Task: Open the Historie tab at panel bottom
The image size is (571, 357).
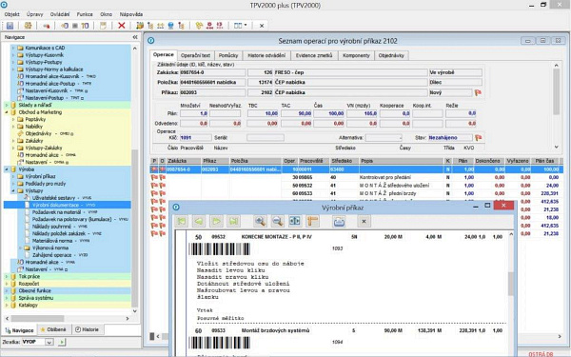Action: (88, 329)
